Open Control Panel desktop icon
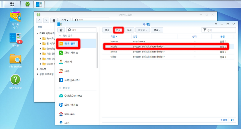This screenshot has height=129, width=241. [15, 40]
